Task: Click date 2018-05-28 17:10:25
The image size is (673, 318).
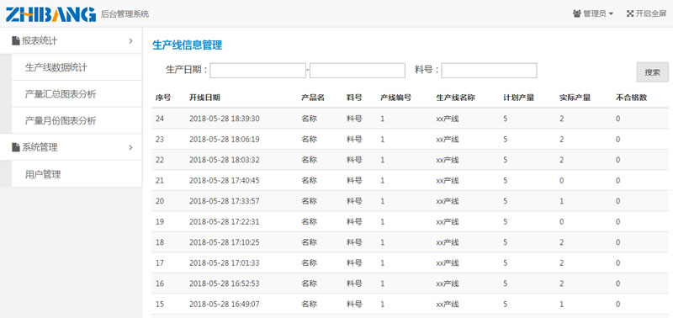Action: 224,242
